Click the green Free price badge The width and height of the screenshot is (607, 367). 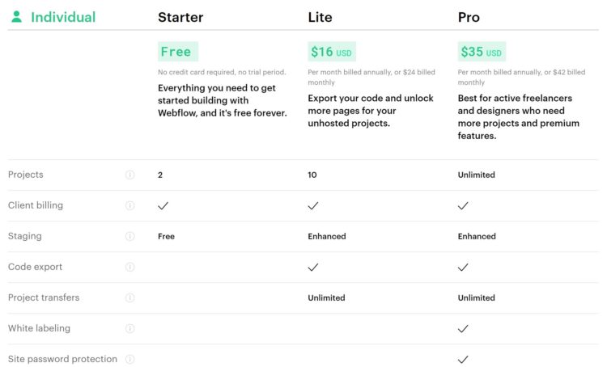pos(176,52)
